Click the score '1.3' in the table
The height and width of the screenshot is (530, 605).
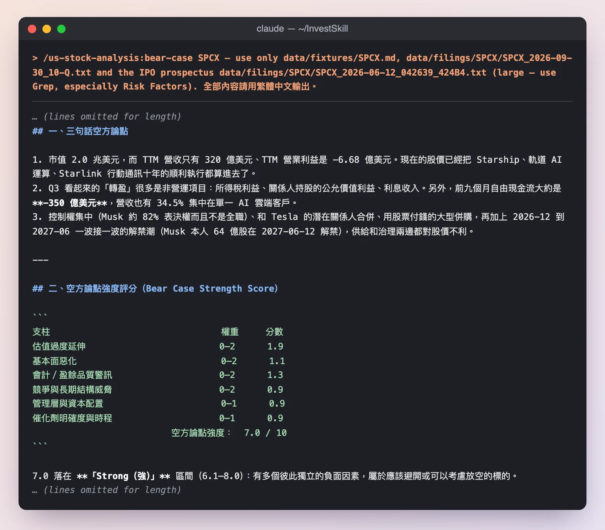[275, 375]
